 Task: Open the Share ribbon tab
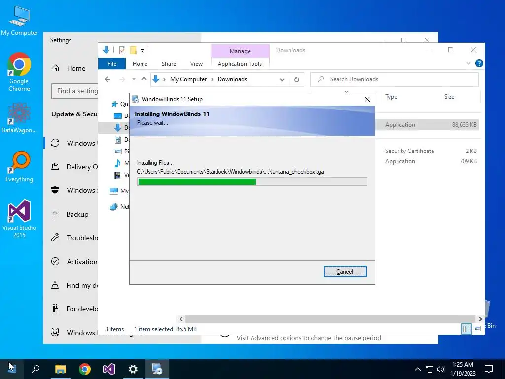click(169, 64)
